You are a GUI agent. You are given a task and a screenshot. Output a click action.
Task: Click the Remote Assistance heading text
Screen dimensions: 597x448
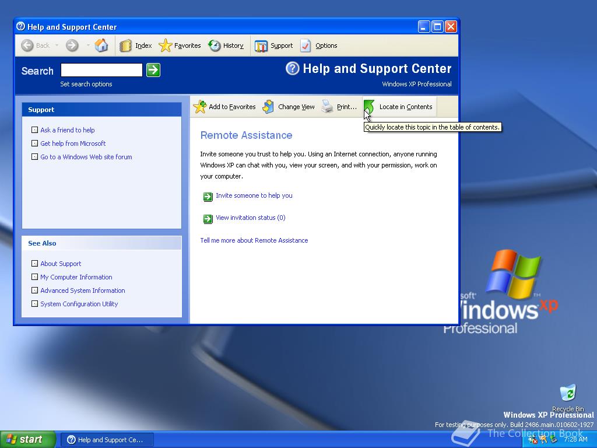tap(247, 135)
